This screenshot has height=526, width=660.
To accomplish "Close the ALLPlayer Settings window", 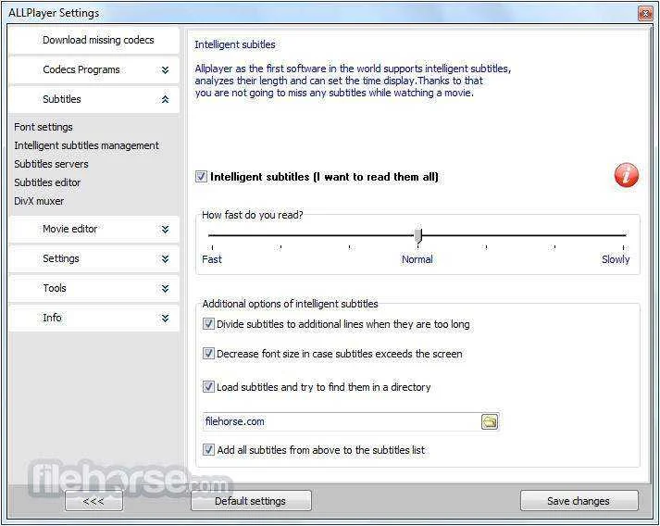I will click(x=644, y=14).
